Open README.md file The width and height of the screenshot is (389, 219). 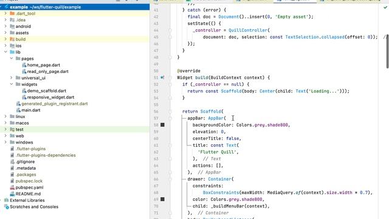coord(28,194)
